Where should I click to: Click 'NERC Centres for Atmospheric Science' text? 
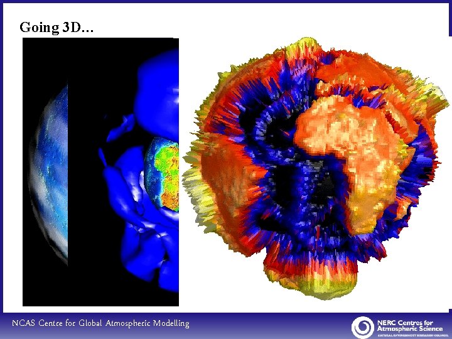409,326
